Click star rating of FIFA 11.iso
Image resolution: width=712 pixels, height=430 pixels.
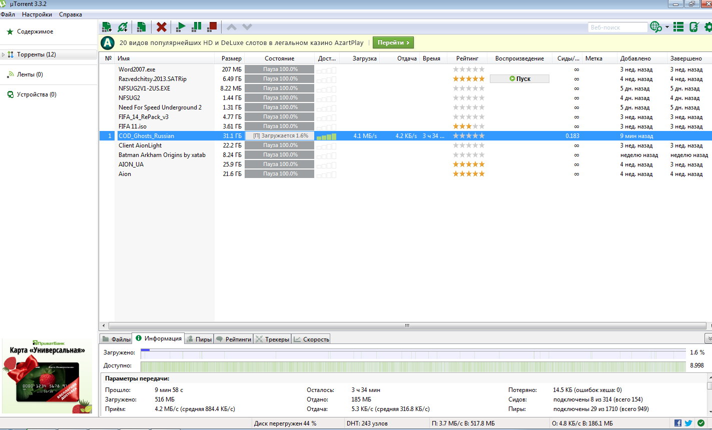click(x=469, y=126)
